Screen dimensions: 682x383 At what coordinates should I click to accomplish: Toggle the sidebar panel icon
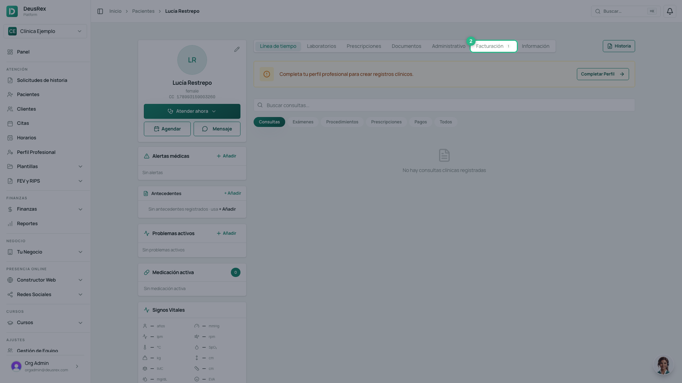[100, 11]
